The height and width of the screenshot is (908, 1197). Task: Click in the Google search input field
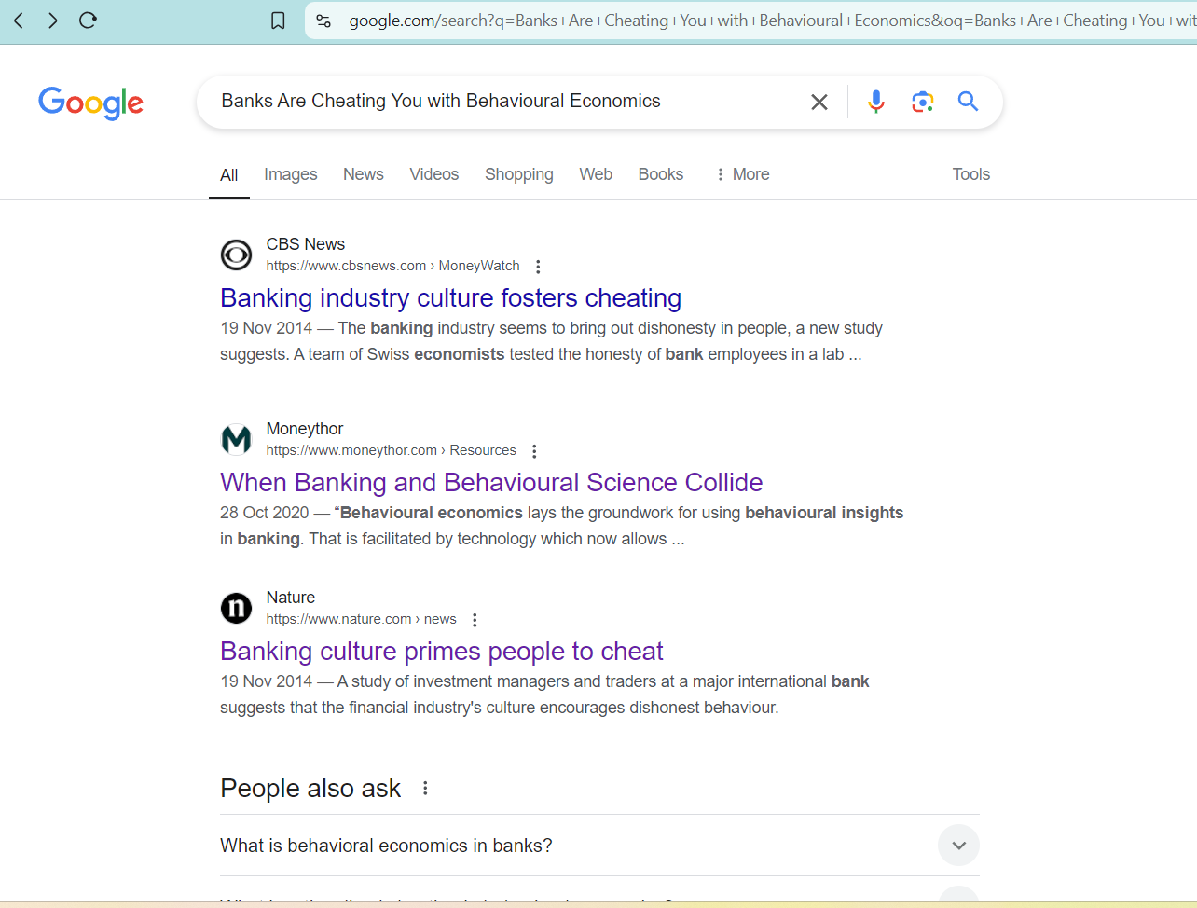[x=503, y=102]
